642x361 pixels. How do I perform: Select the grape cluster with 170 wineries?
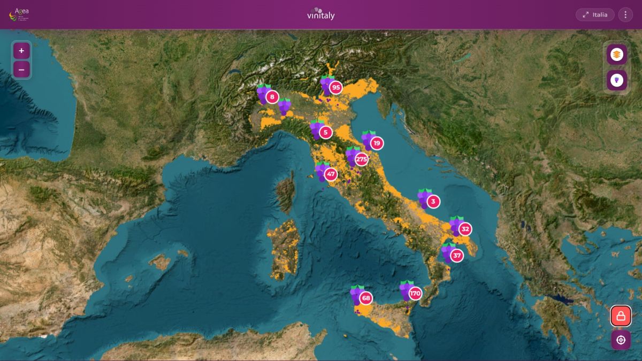click(411, 293)
